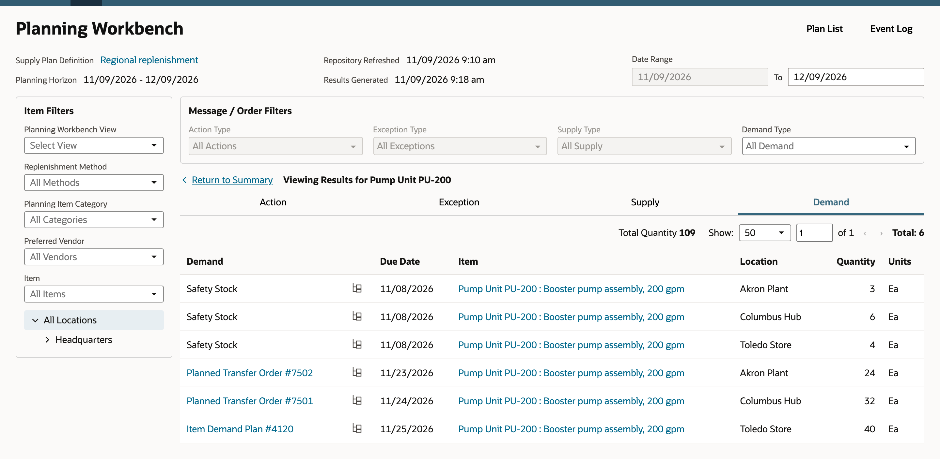The image size is (940, 459).
Task: Open Planning Workbench View dropdown
Action: coord(94,145)
